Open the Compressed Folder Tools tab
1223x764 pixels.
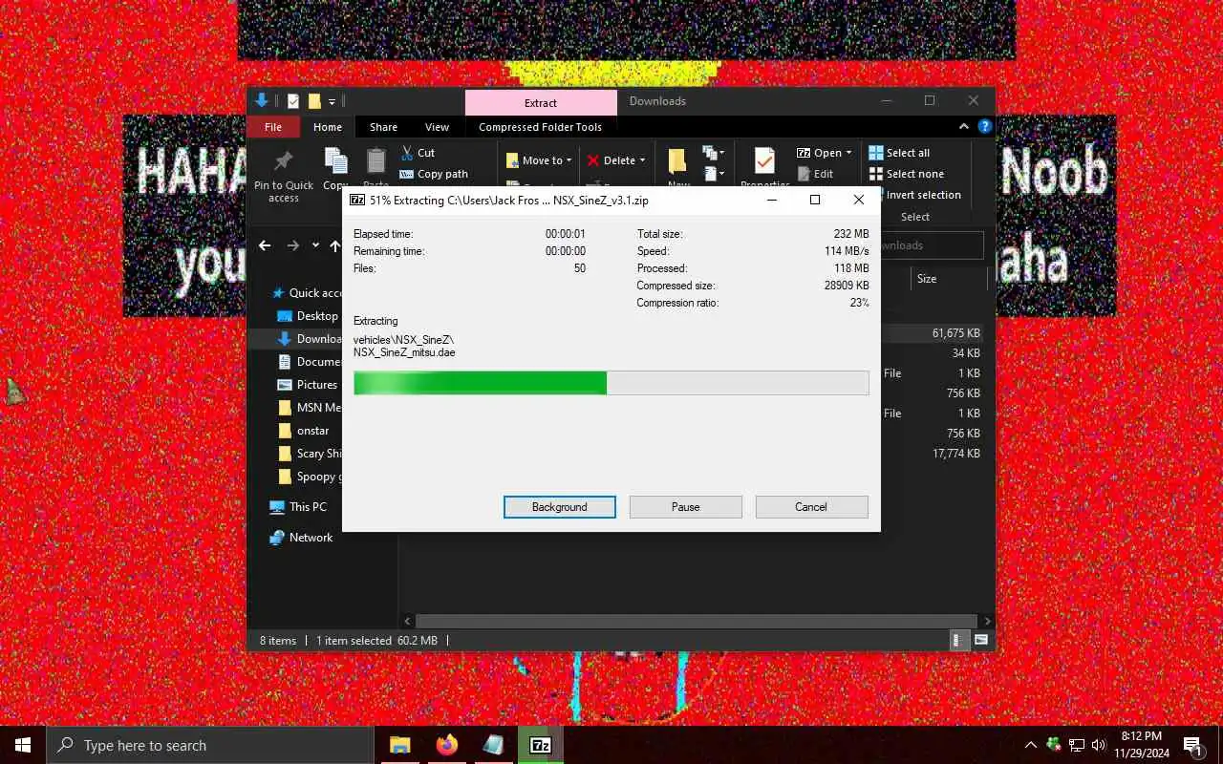point(540,126)
